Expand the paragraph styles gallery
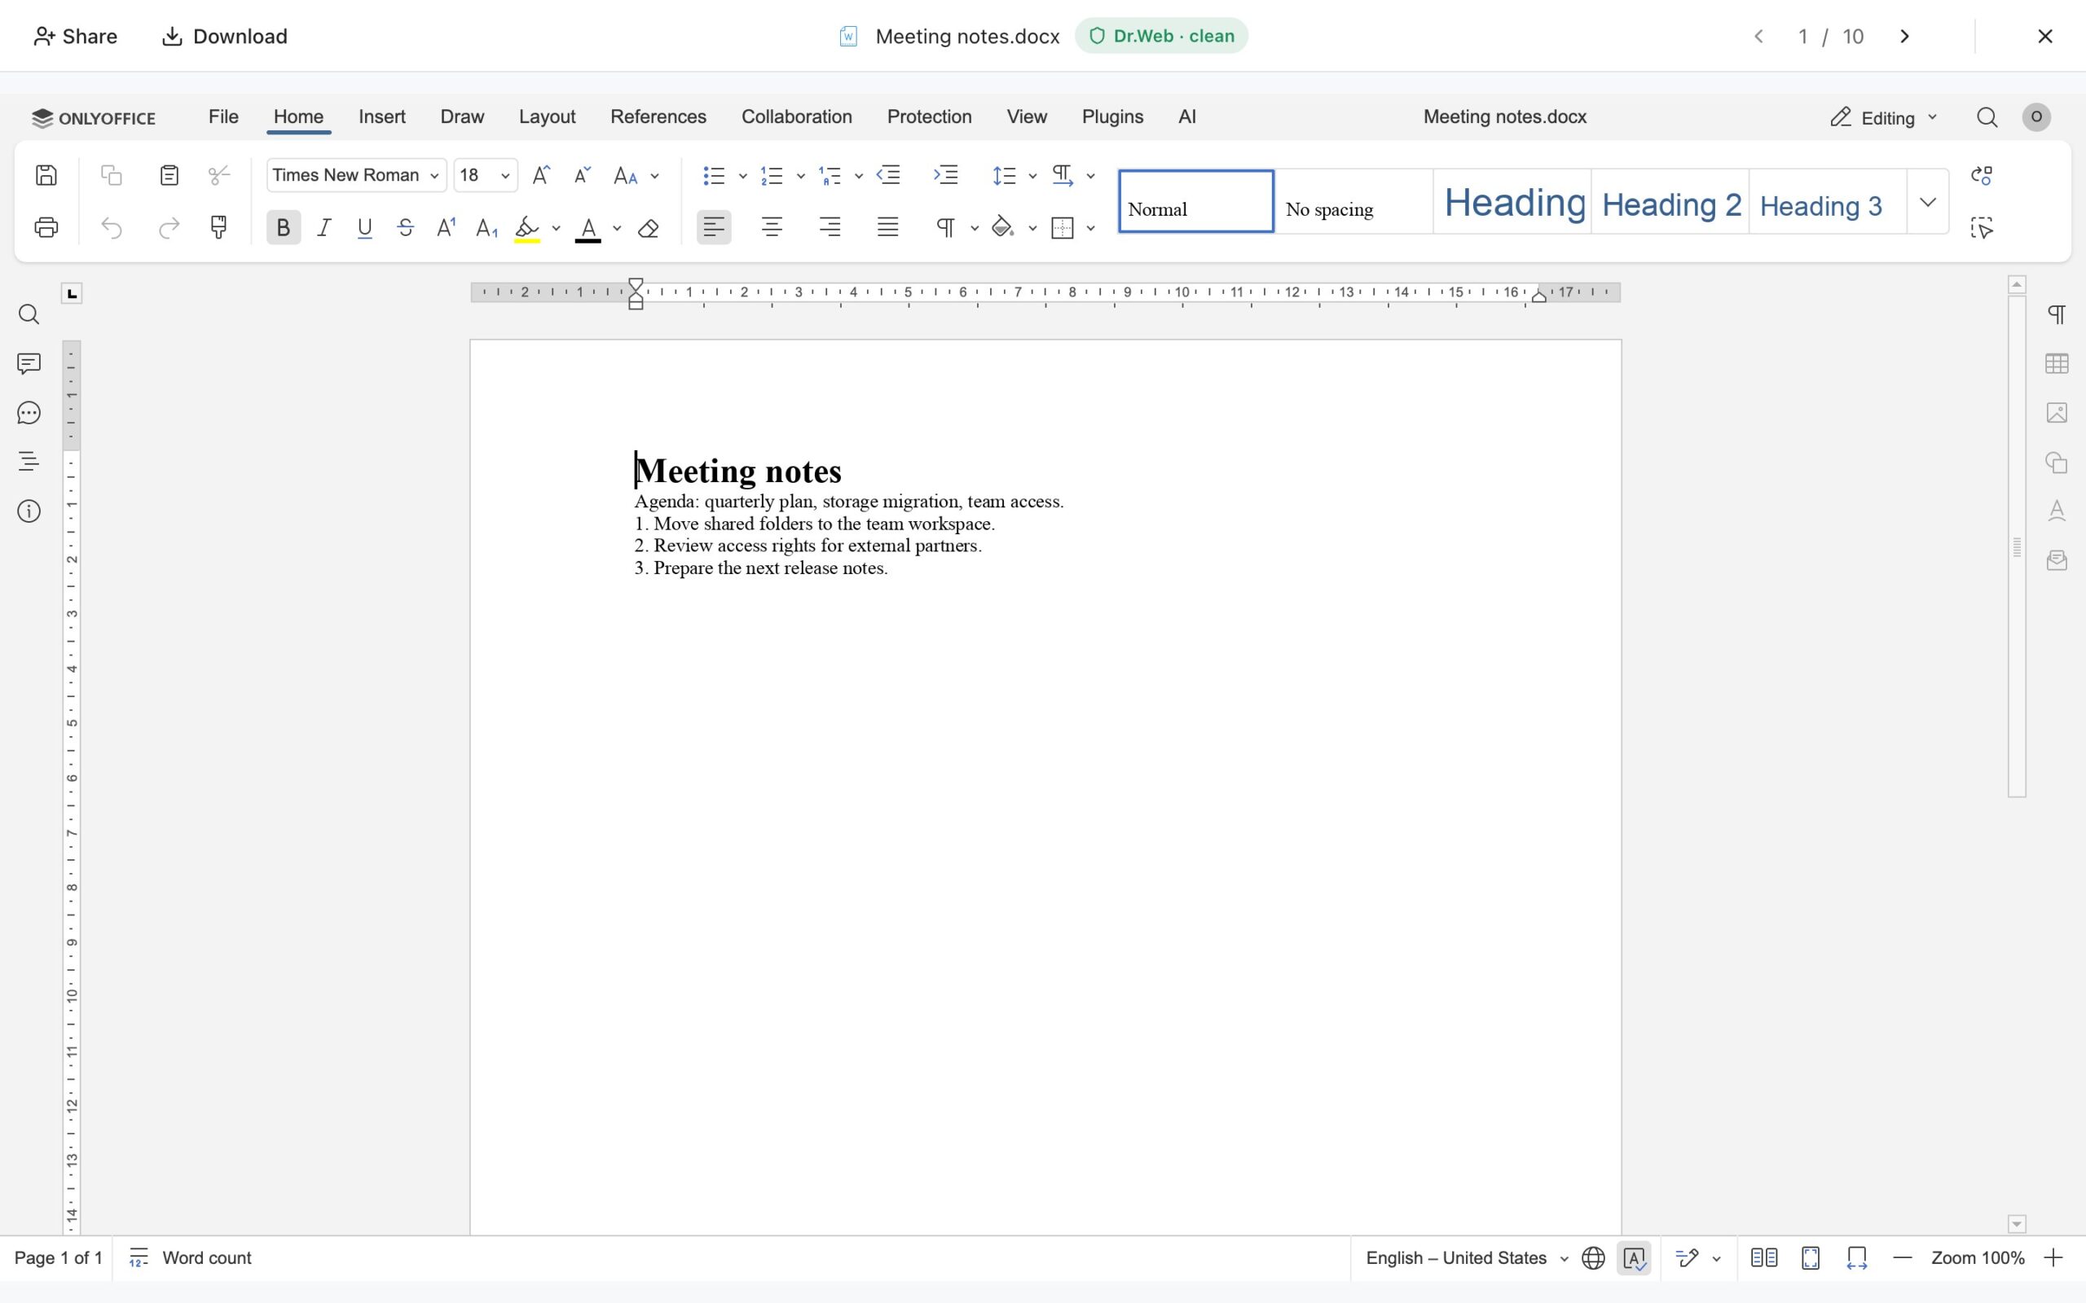 point(1927,202)
